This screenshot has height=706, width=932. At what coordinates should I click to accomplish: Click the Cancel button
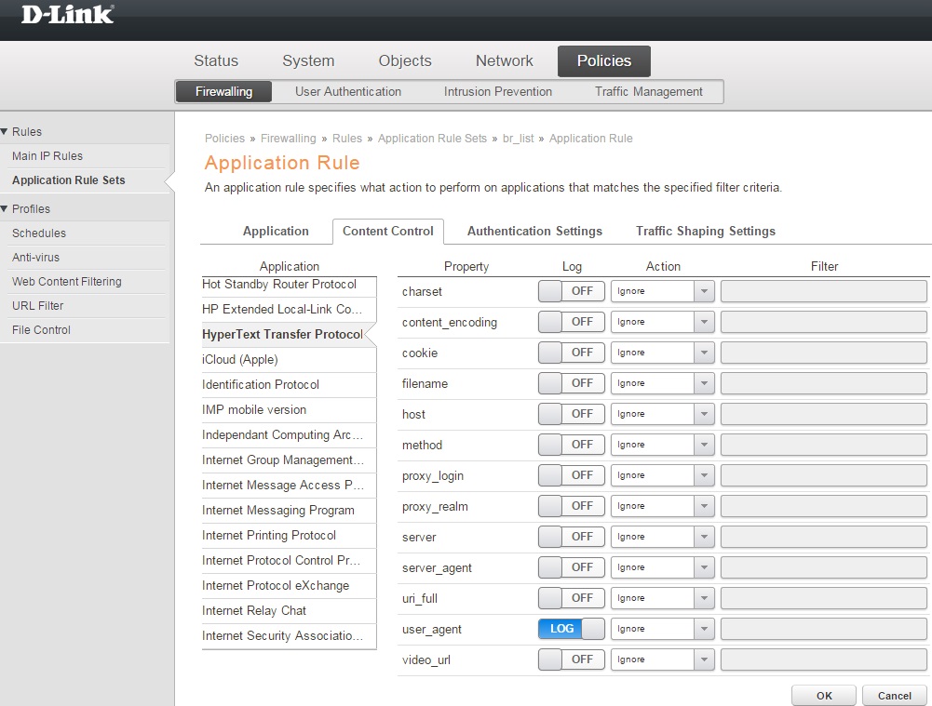click(894, 696)
